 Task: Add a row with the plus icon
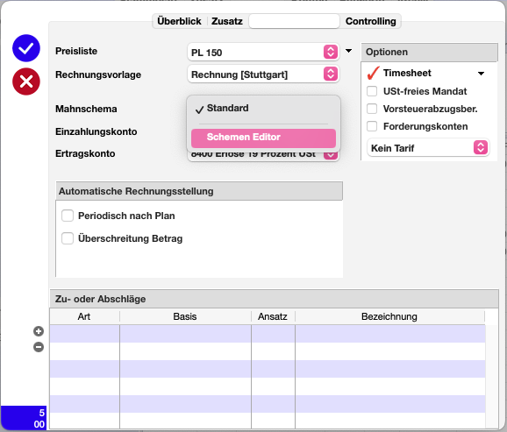coord(39,331)
